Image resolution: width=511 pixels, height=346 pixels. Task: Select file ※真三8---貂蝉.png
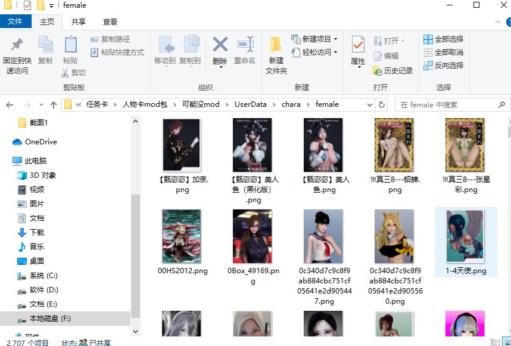[395, 155]
